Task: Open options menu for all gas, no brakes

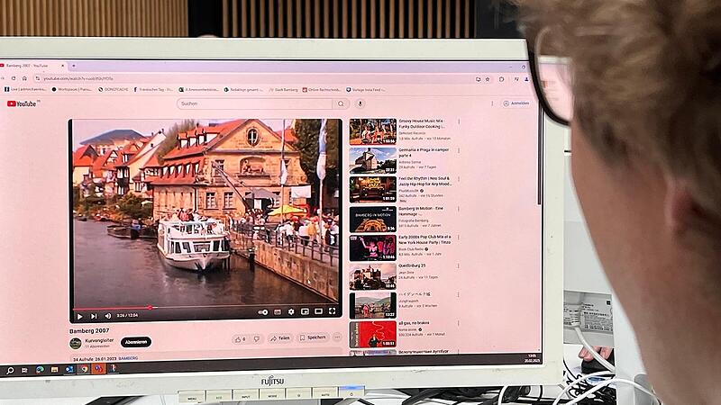Action: (458, 323)
